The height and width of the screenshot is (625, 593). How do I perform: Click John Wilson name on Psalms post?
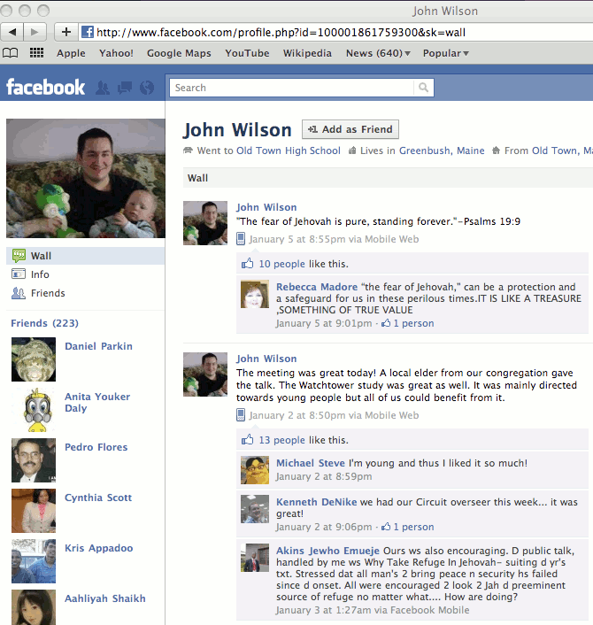(x=266, y=207)
